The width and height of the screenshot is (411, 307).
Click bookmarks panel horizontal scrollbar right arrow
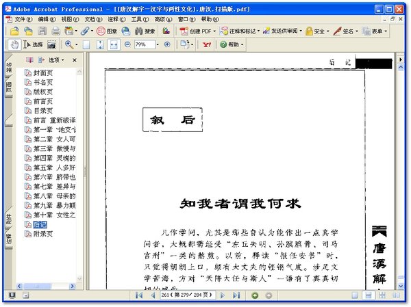(x=73, y=286)
